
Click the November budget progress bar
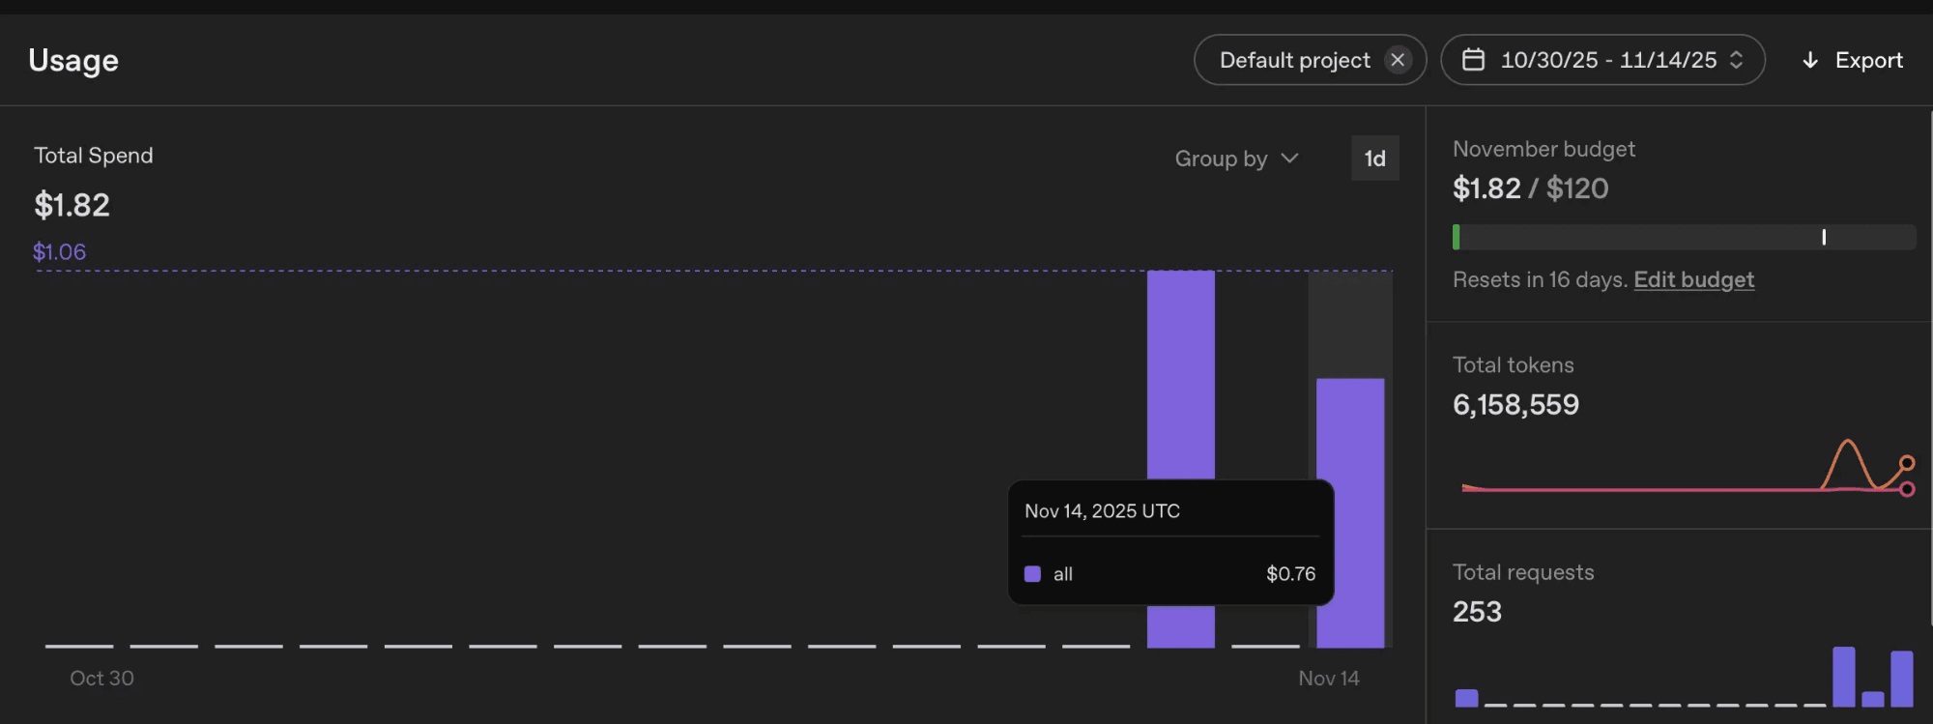pyautogui.click(x=1684, y=237)
